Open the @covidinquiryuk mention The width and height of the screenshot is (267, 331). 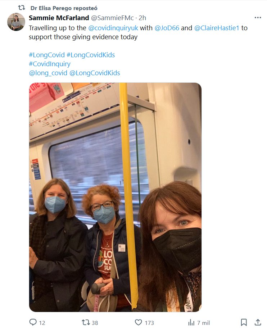113,28
